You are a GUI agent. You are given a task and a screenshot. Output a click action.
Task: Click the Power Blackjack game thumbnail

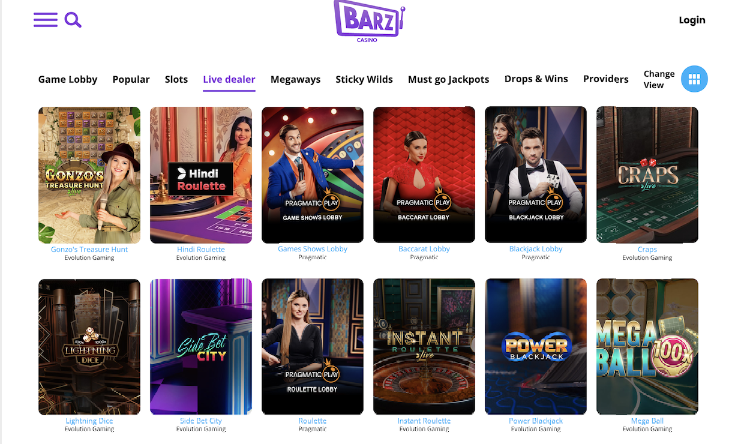click(x=536, y=346)
